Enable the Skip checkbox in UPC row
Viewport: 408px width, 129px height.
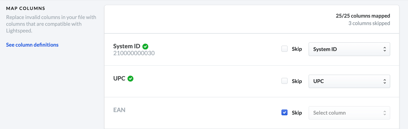pos(284,81)
